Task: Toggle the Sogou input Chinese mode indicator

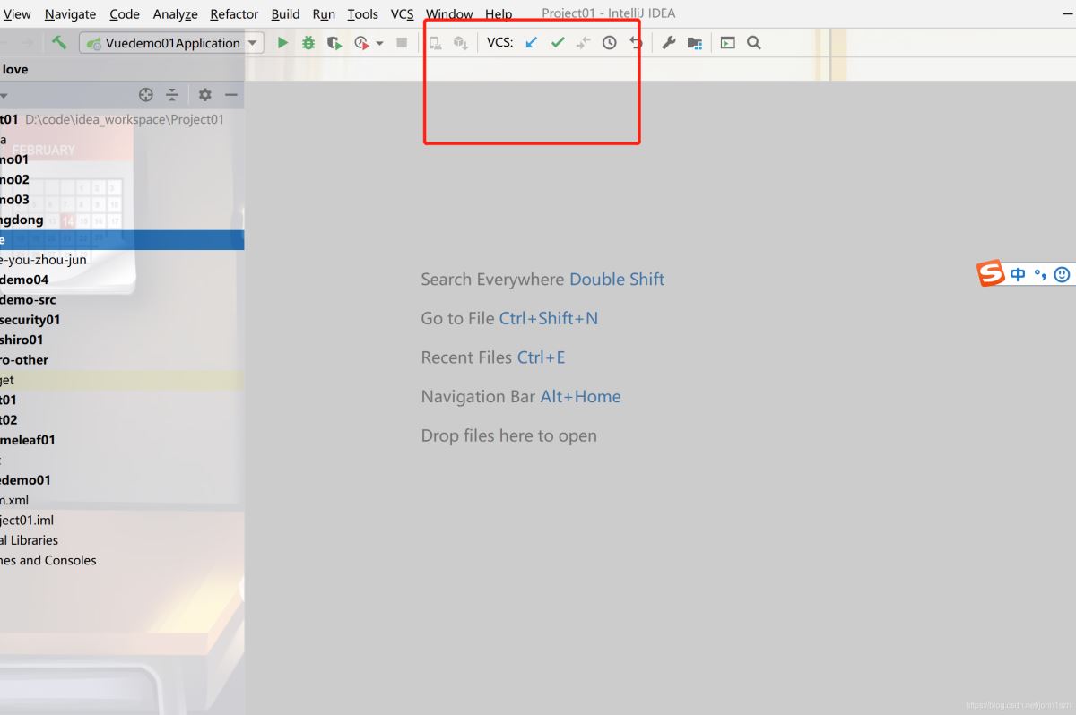Action: (x=1018, y=274)
